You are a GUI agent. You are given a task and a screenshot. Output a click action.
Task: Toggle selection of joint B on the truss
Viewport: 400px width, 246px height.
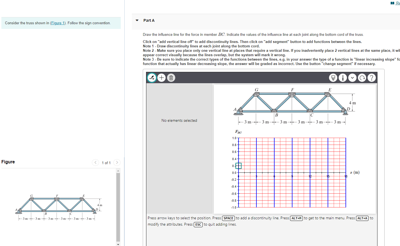coord(275,111)
